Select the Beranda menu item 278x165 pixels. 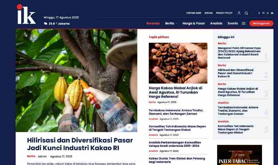(153, 23)
